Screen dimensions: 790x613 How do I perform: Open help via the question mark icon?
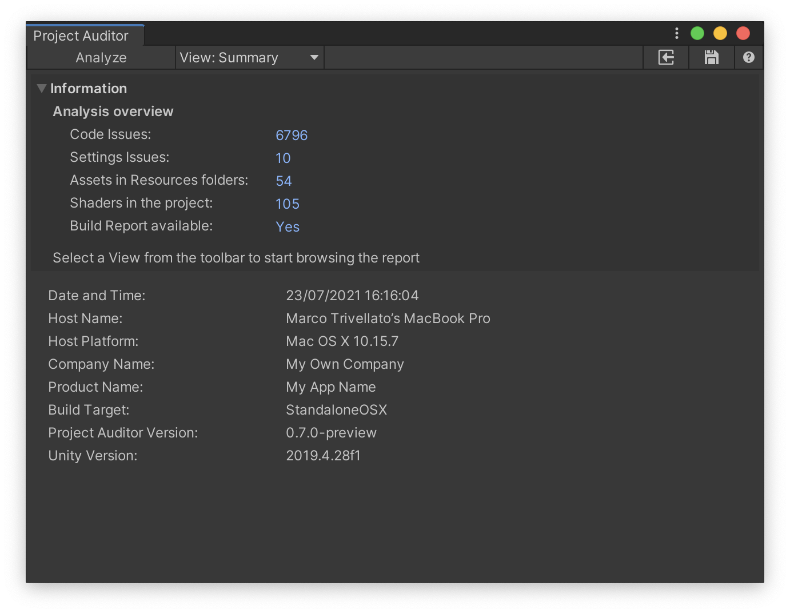[748, 57]
